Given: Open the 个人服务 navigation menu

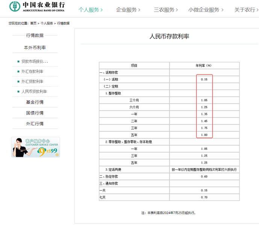Looking at the screenshot, I should point(90,10).
